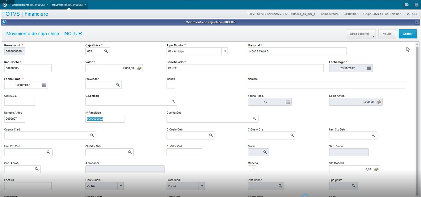Open the Item Ctb Deb lookup magnifier

(x=373, y=135)
